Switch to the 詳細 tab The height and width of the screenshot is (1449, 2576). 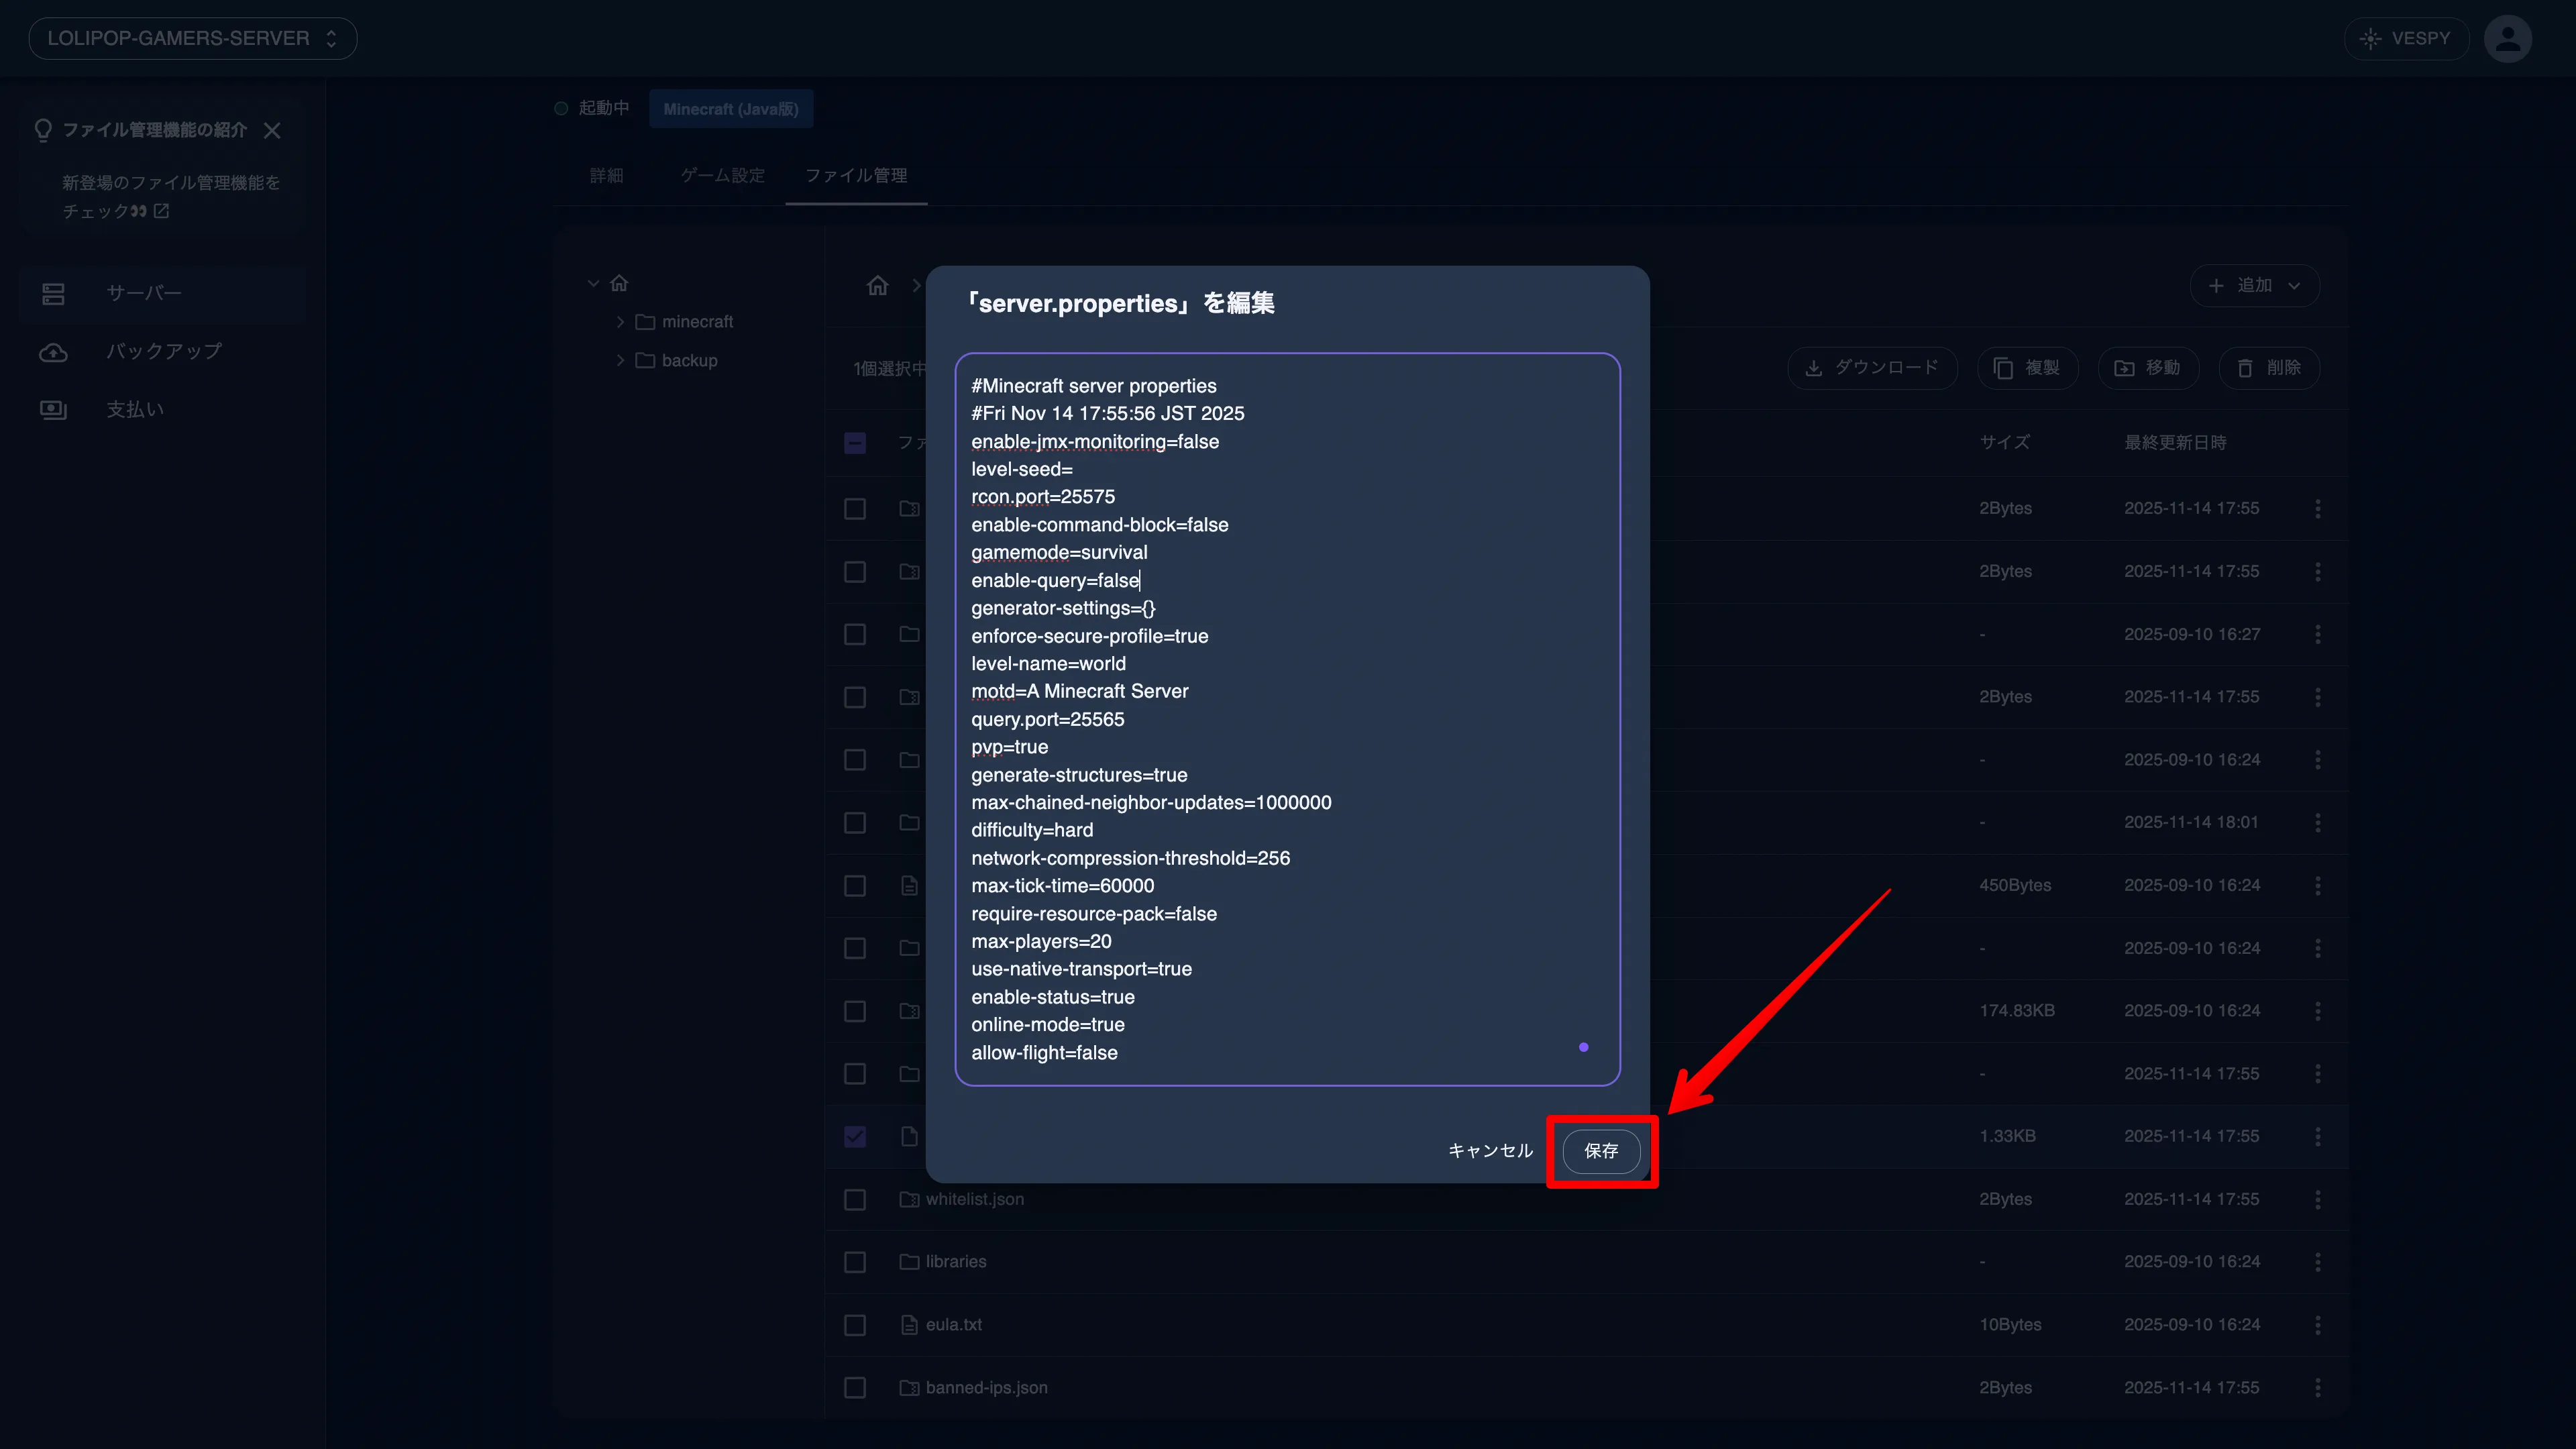point(606,176)
